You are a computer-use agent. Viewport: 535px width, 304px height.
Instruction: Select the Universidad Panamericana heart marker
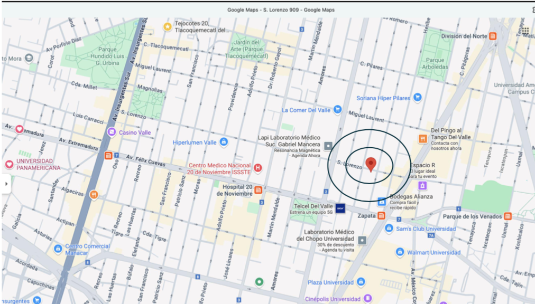(9, 165)
